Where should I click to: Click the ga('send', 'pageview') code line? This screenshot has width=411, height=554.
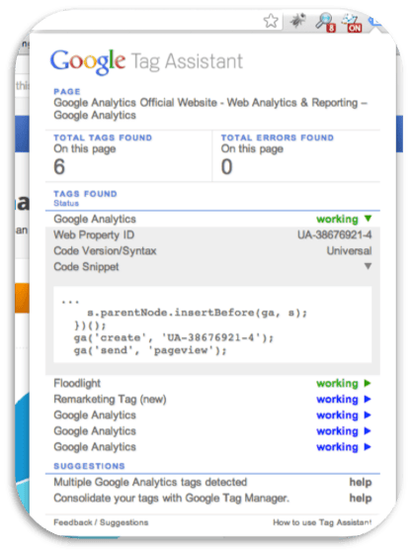[x=150, y=350]
